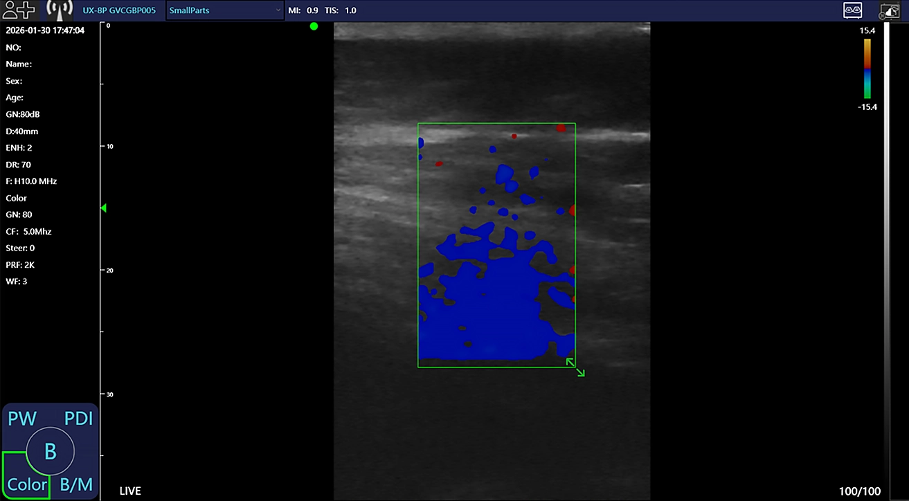Click the green probe orientation dot

[314, 26]
